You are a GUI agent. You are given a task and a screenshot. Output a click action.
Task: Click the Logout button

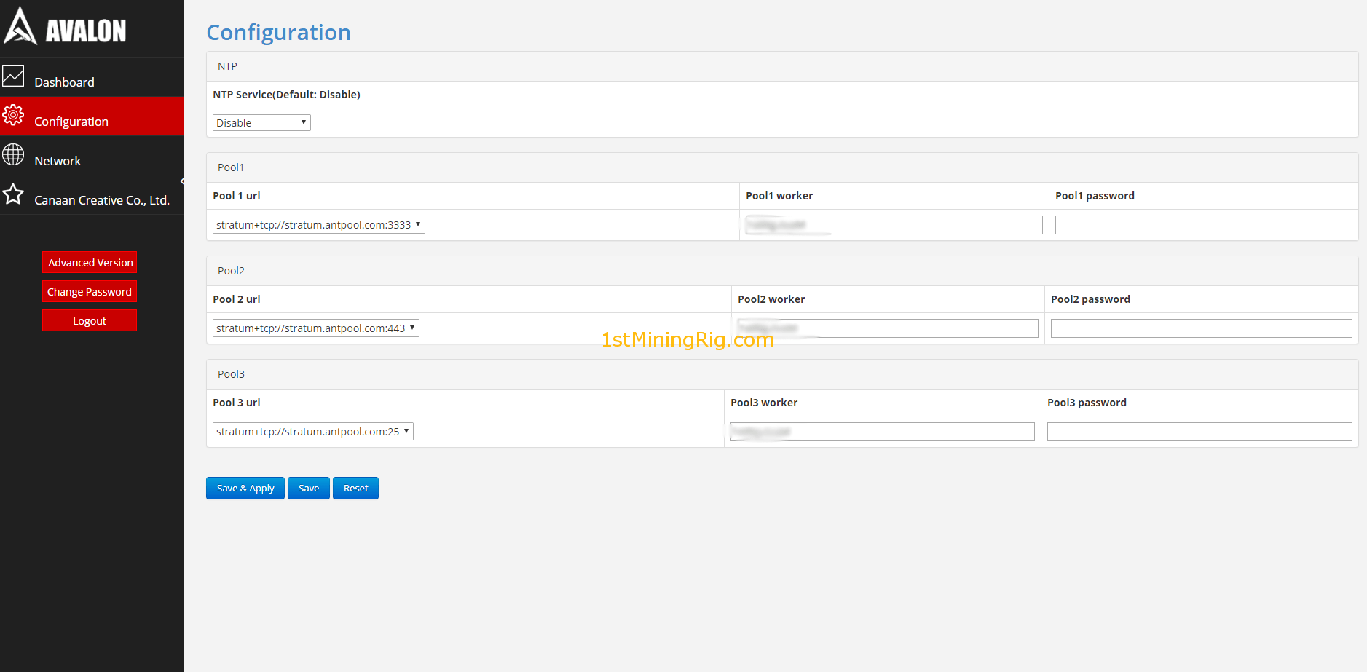point(90,320)
